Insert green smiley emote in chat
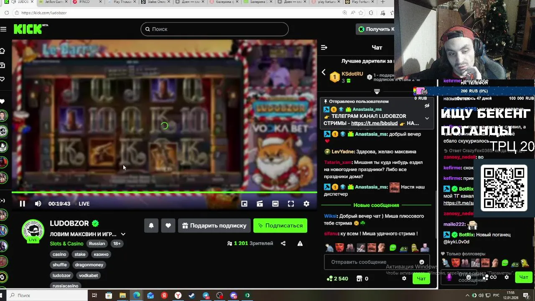The height and width of the screenshot is (301, 535). (x=393, y=248)
